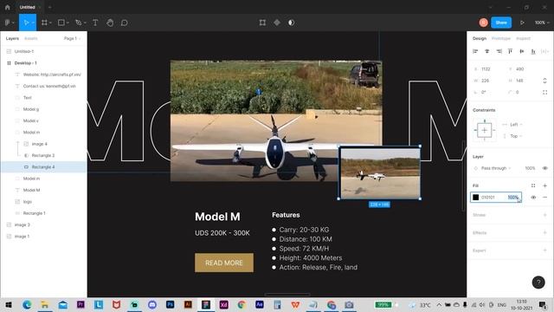Switch to the Design tab

point(480,38)
